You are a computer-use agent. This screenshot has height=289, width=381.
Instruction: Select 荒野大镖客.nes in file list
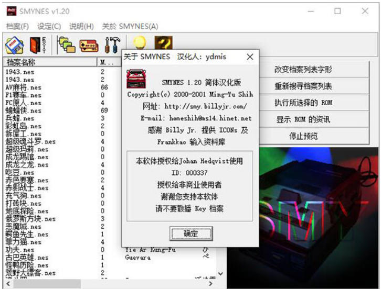(x=30, y=273)
